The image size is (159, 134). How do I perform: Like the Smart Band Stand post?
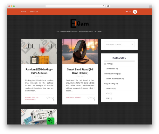pyautogui.click(x=89, y=98)
